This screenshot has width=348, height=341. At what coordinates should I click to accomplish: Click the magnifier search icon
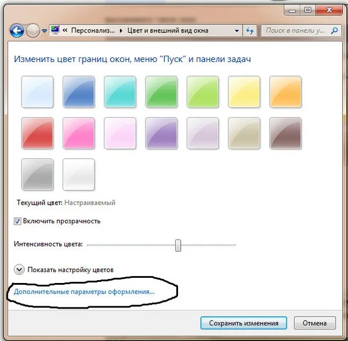pos(334,30)
